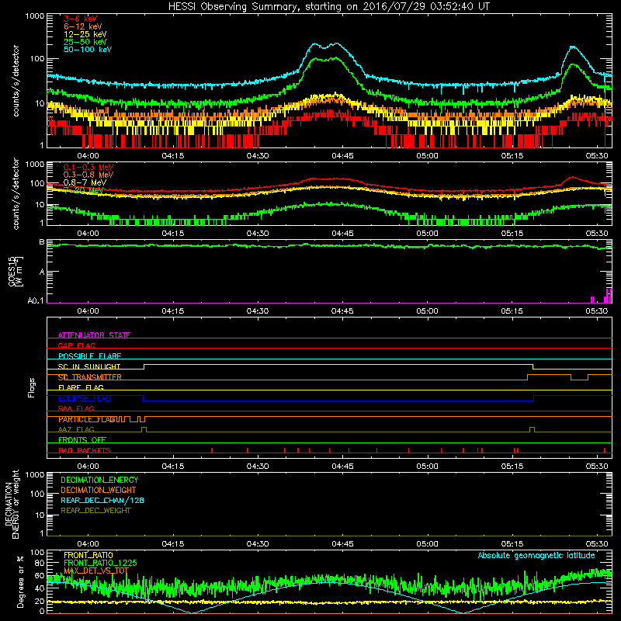Click the HESSI Observing Summary title text
Viewport: 621px width, 621px height.
click(x=329, y=6)
